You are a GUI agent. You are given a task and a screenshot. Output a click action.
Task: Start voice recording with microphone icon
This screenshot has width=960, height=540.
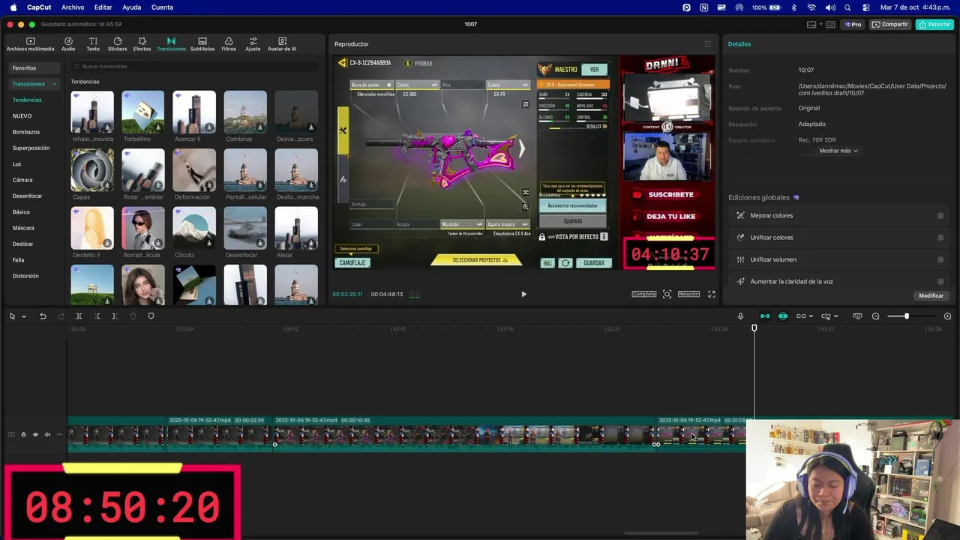(740, 316)
